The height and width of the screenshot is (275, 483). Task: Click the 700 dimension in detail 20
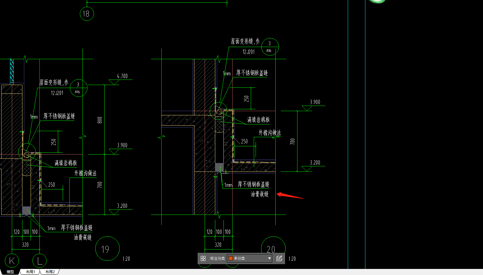pos(293,141)
